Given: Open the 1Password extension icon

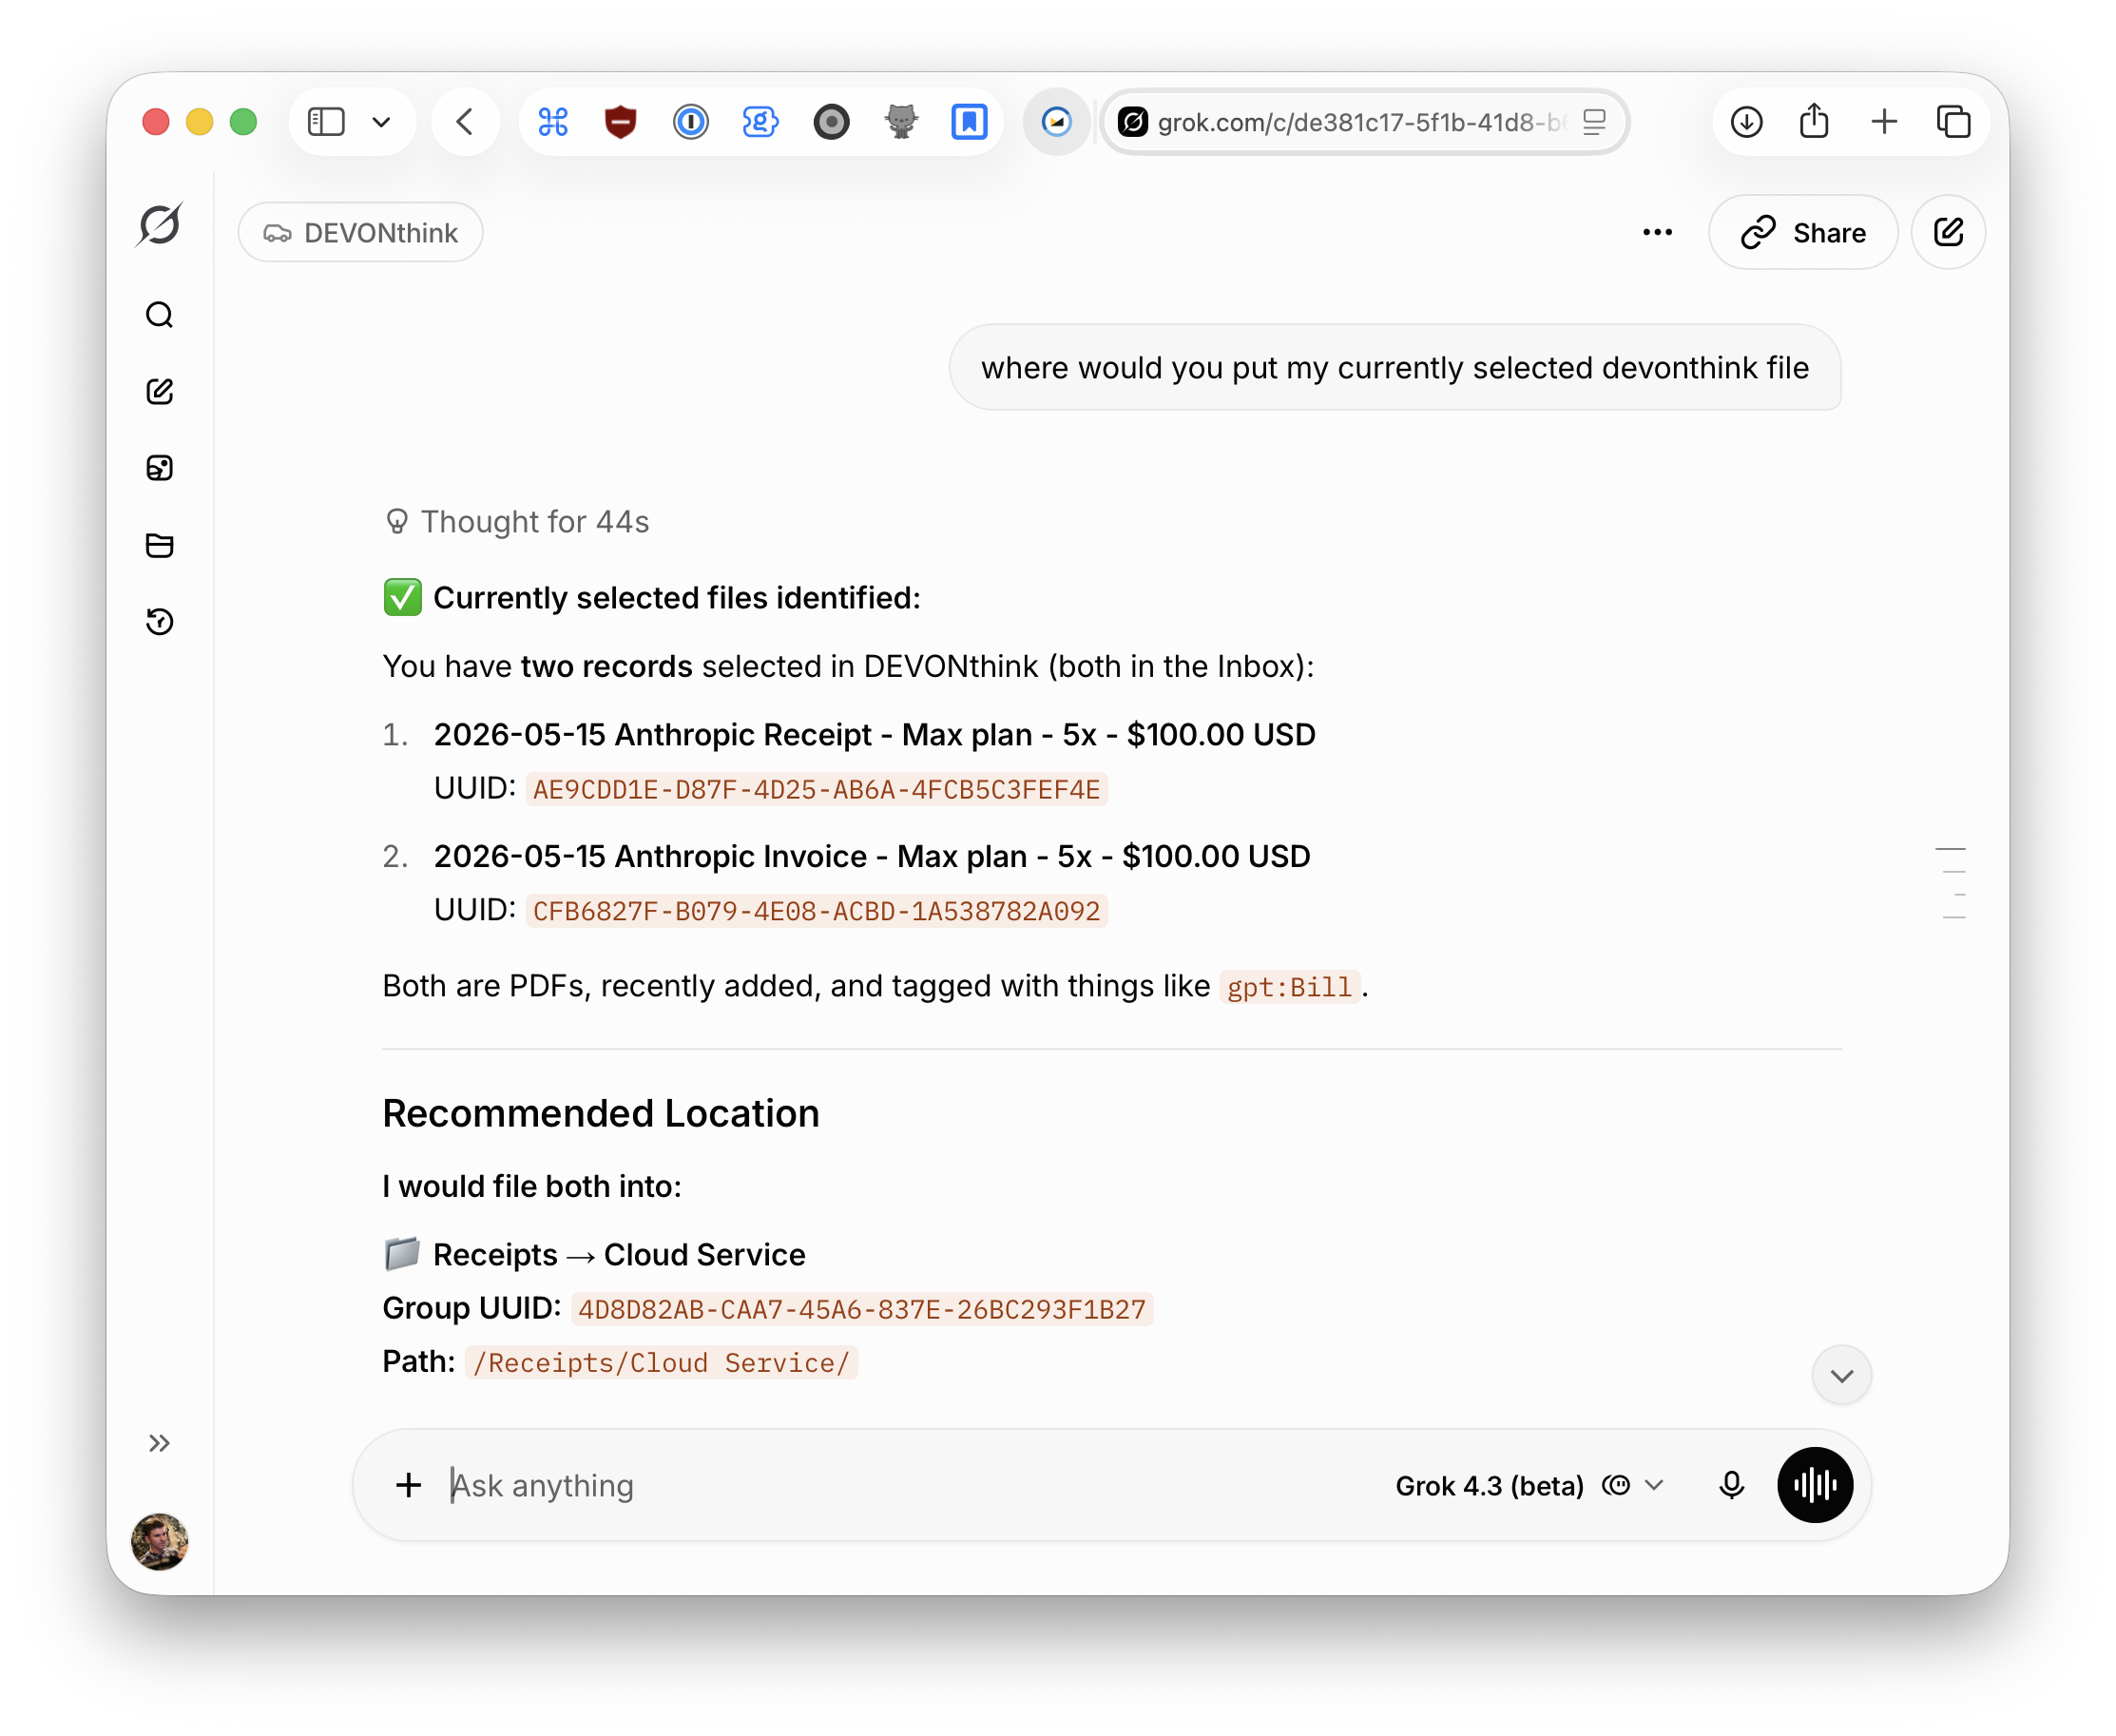Looking at the screenshot, I should [x=691, y=122].
